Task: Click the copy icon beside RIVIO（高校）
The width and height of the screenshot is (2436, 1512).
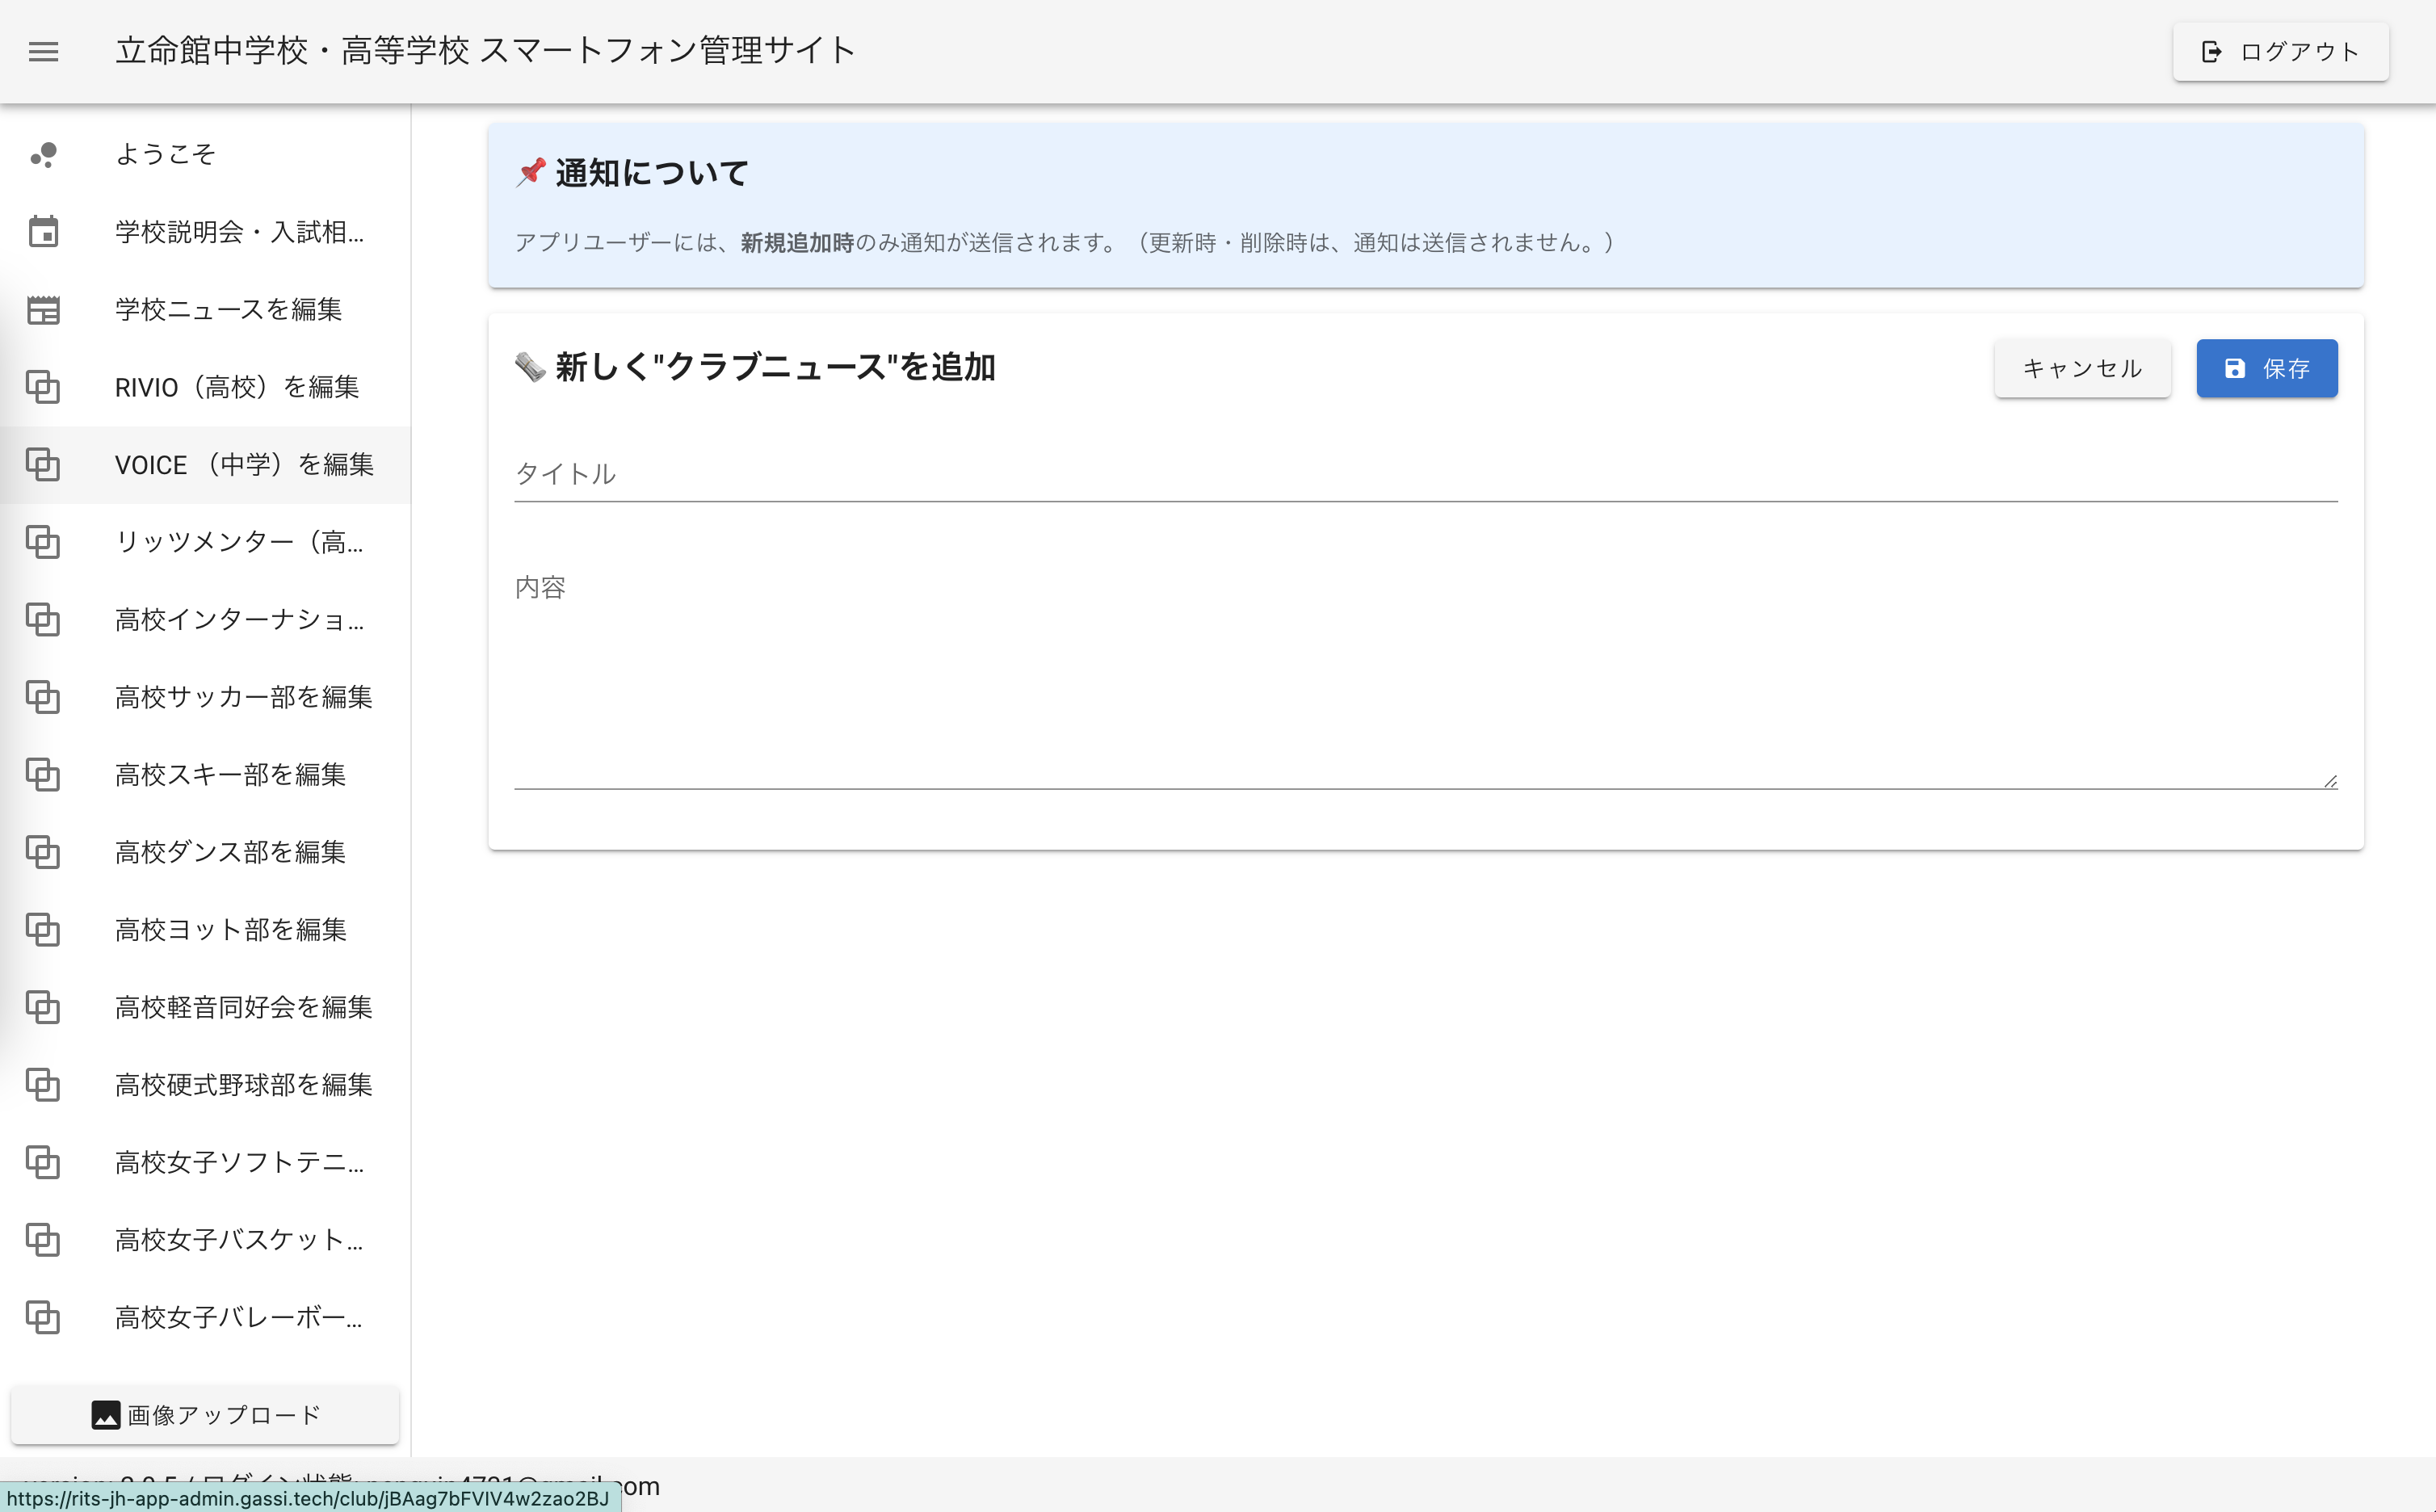Action: (43, 387)
